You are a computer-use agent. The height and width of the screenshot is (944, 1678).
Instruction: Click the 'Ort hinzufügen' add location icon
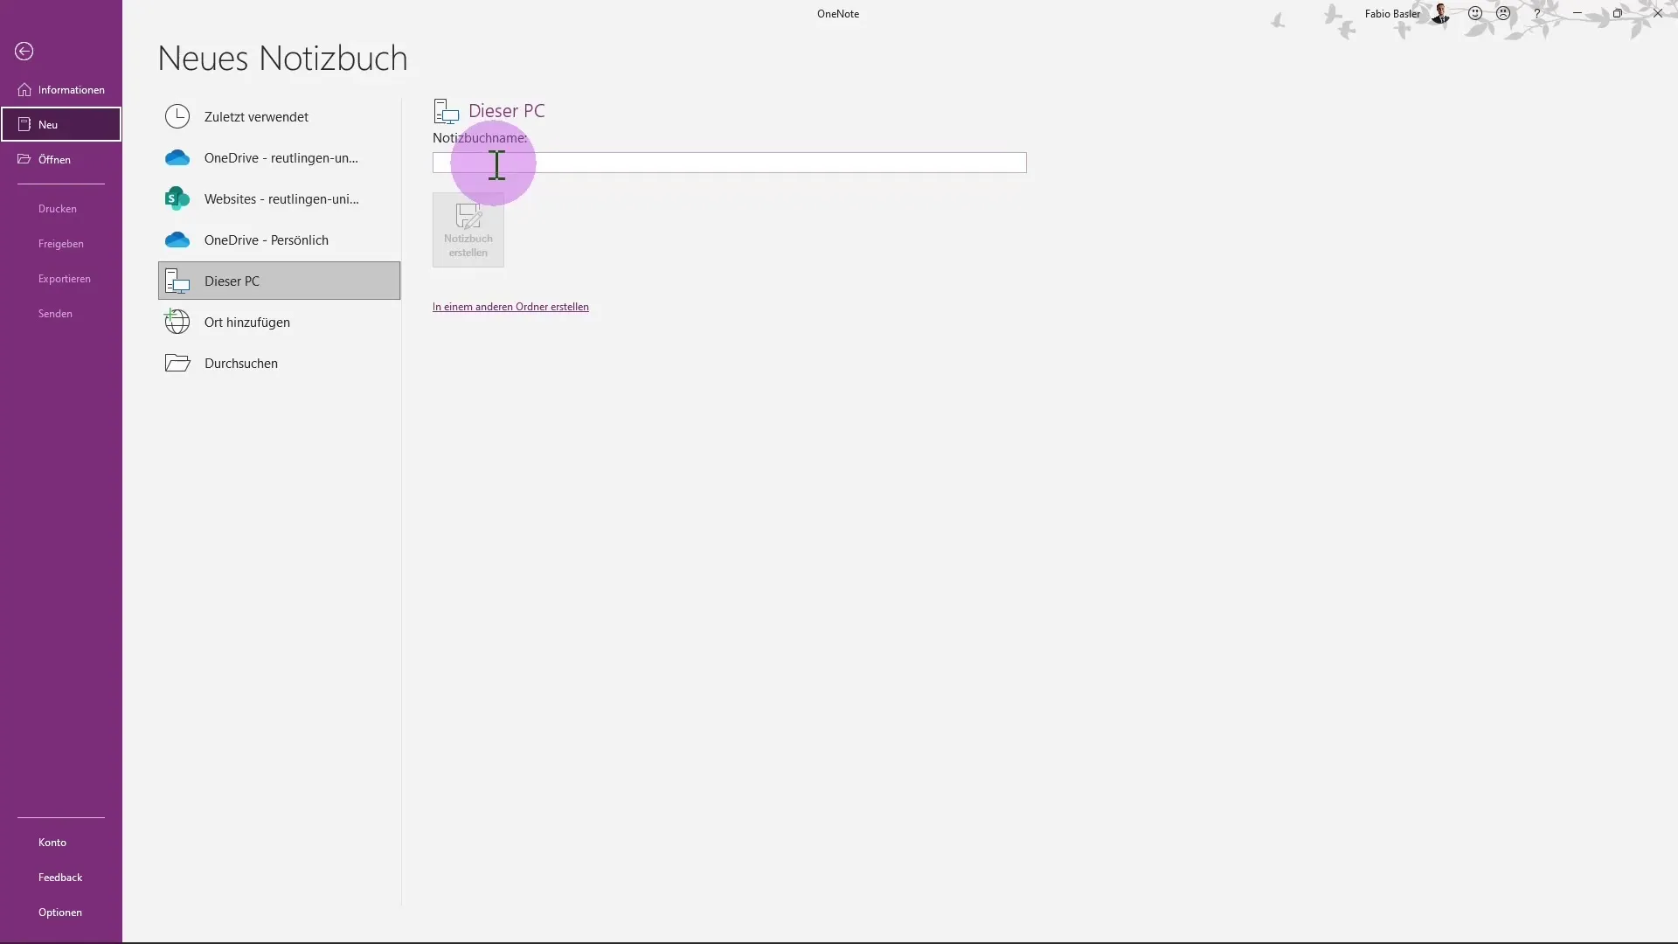177,322
